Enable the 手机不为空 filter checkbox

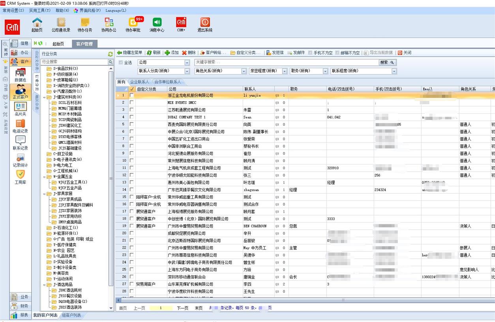[x=310, y=53]
